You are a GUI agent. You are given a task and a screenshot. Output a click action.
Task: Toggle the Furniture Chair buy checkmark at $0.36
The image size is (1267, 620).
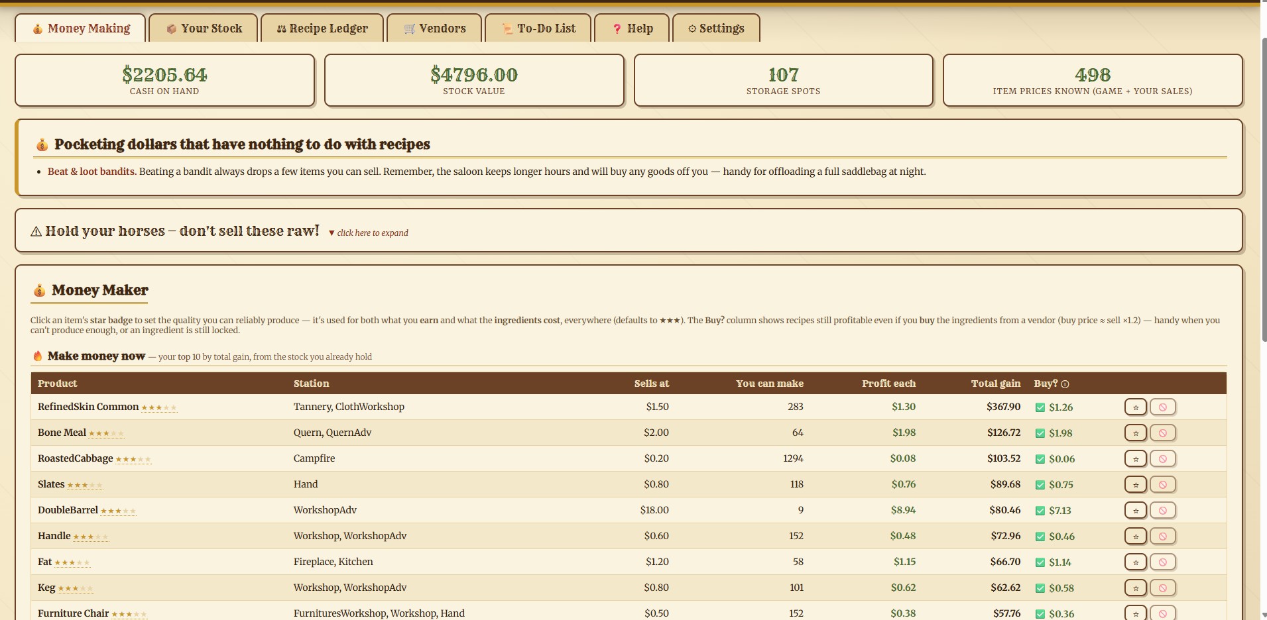point(1040,614)
